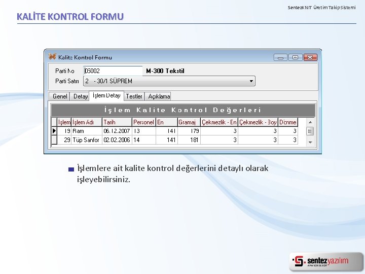
Task: Click the Çekmezlik - Boy column header
Action: click(x=258, y=122)
